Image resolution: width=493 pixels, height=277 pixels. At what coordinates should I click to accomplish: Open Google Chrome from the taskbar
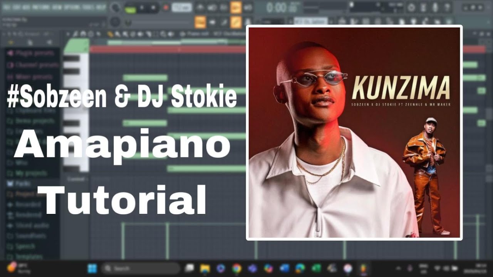tap(236, 268)
